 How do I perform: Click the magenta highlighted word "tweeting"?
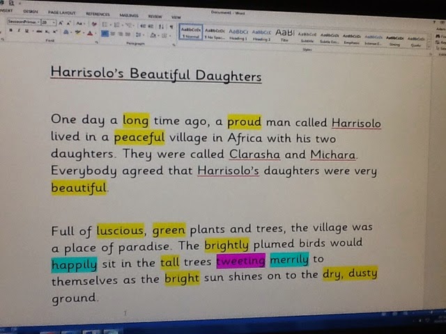[x=241, y=261]
